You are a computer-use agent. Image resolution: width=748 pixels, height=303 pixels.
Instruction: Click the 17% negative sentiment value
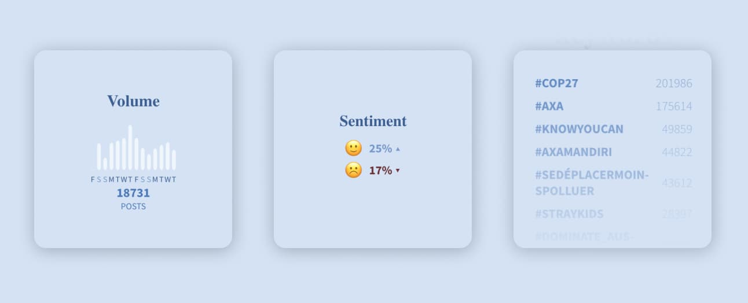[x=380, y=171]
